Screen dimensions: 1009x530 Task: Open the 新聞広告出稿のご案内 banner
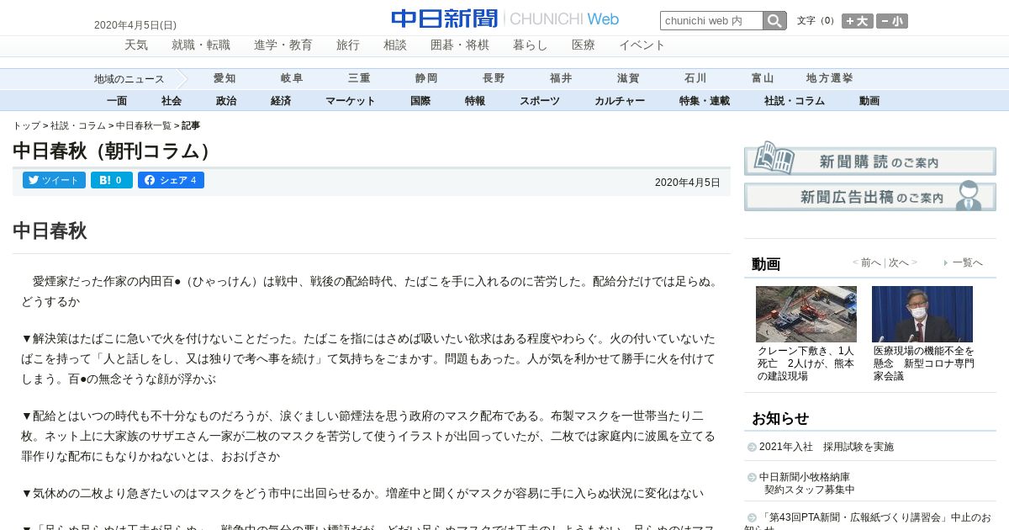click(x=869, y=196)
